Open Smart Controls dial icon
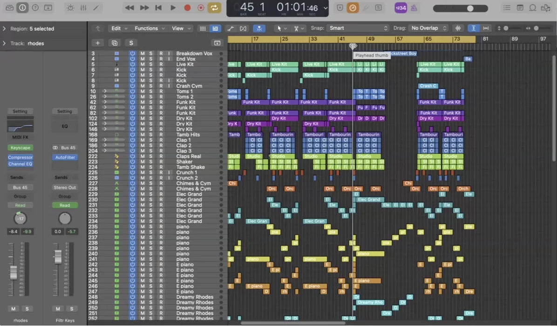Screen dimensions: 557x326 tap(70, 7)
